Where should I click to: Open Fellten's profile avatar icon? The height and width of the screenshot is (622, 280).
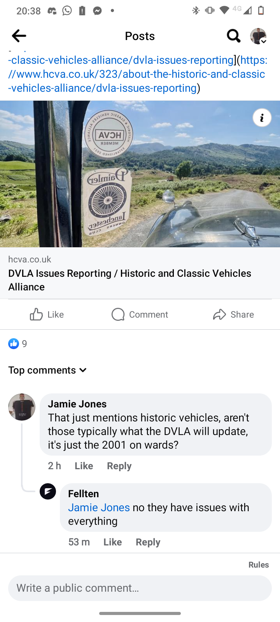pos(48,491)
